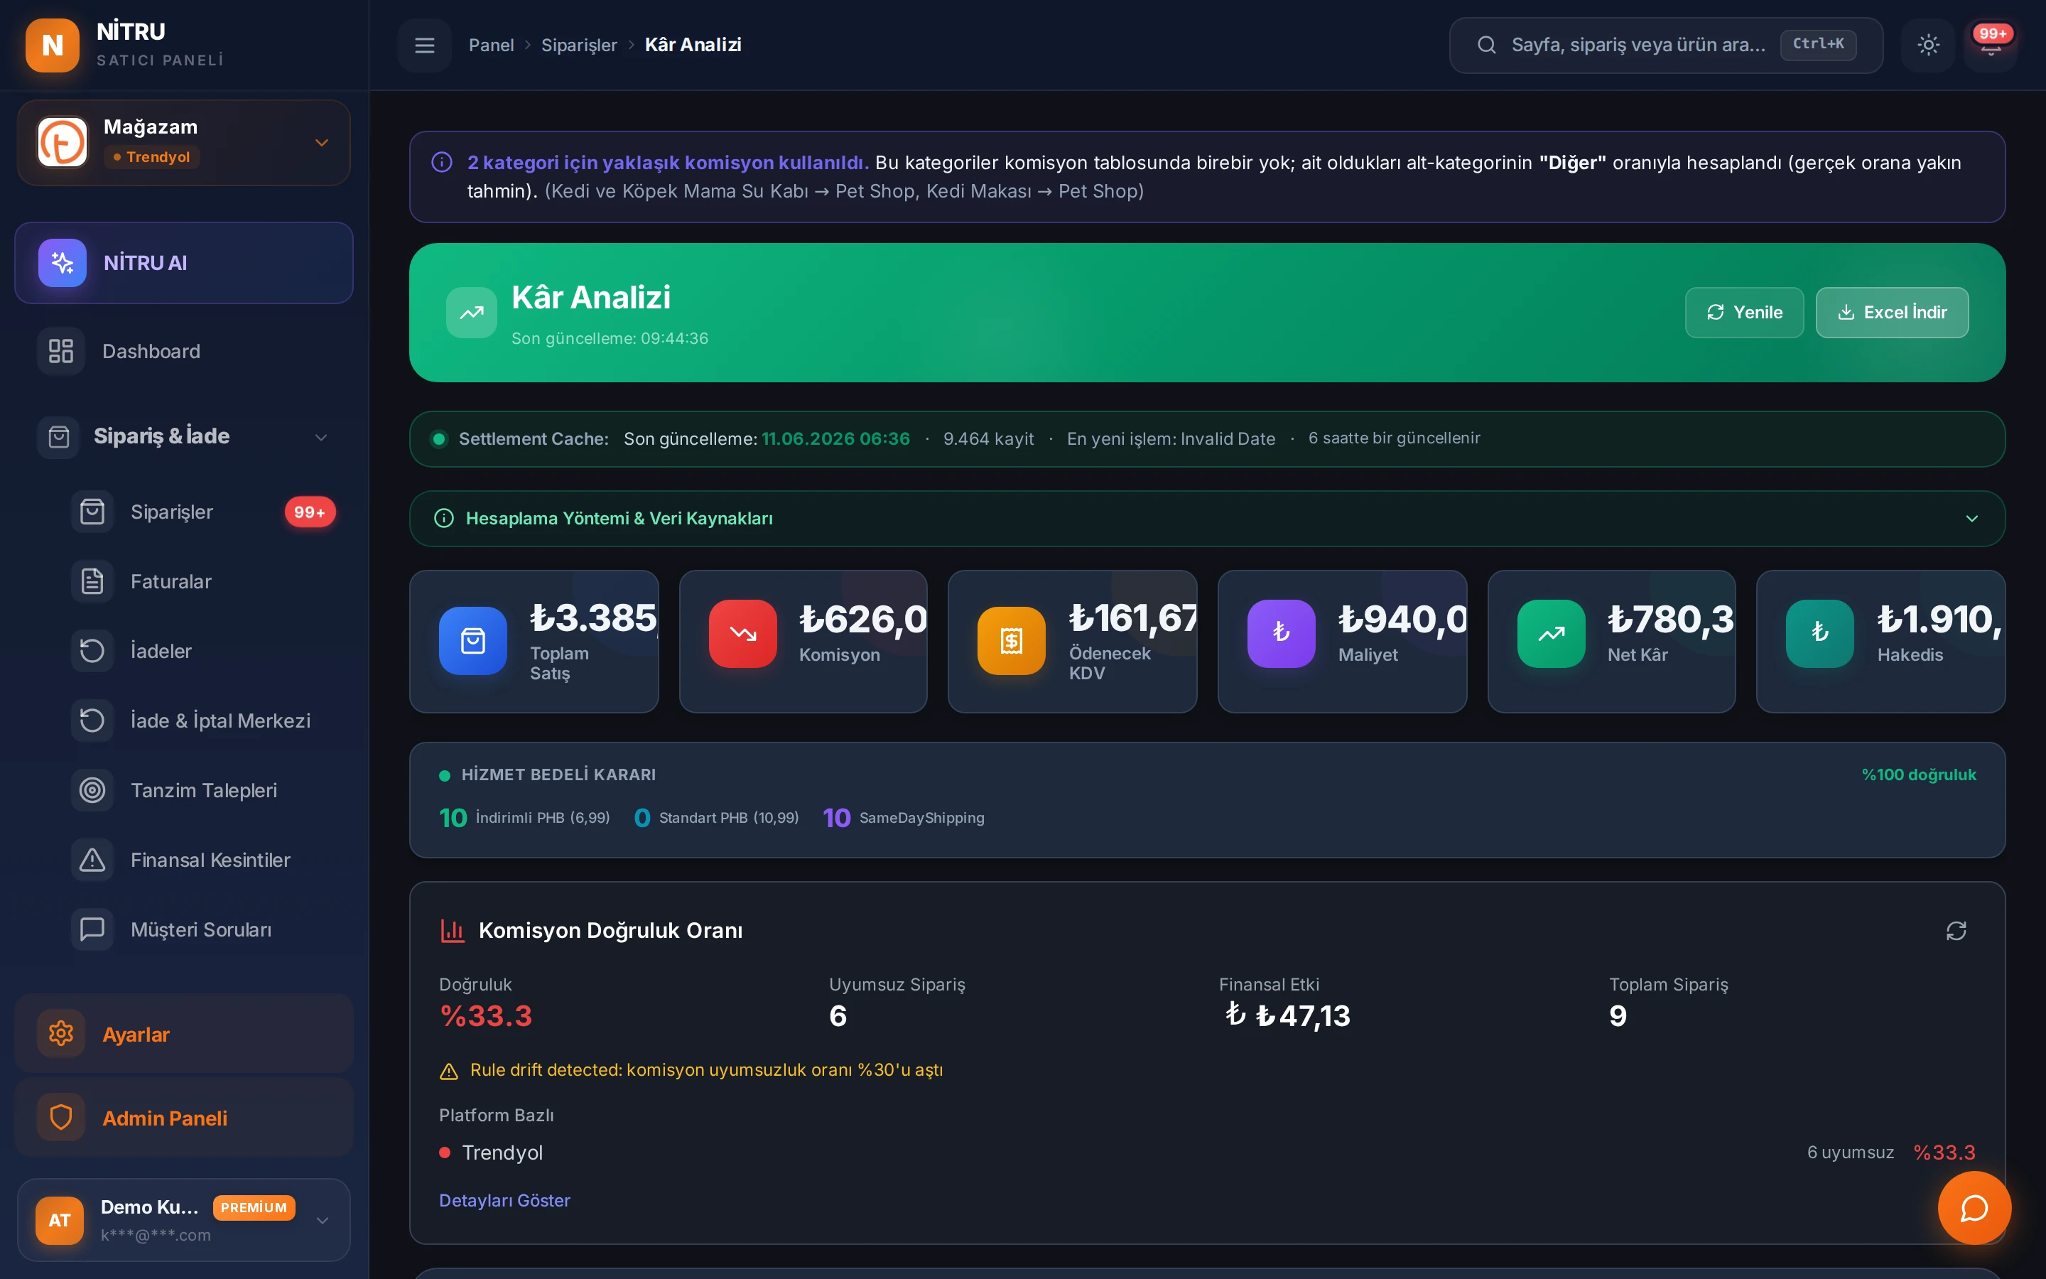Image resolution: width=2046 pixels, height=1279 pixels.
Task: Click the Müşteri Soruları chat icon
Action: pyautogui.click(x=92, y=929)
